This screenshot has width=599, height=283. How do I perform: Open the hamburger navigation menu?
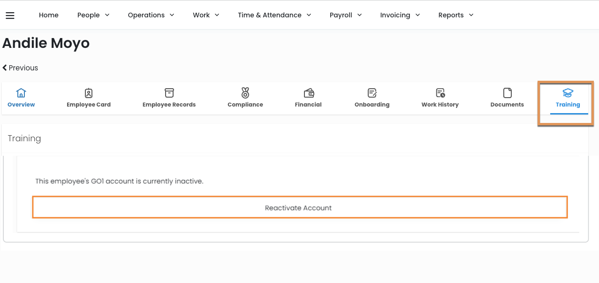10,15
